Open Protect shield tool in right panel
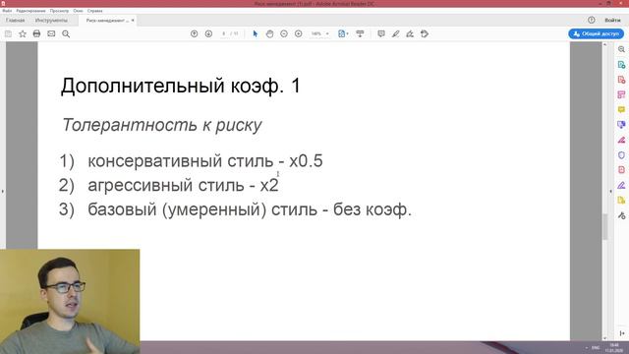 click(621, 155)
